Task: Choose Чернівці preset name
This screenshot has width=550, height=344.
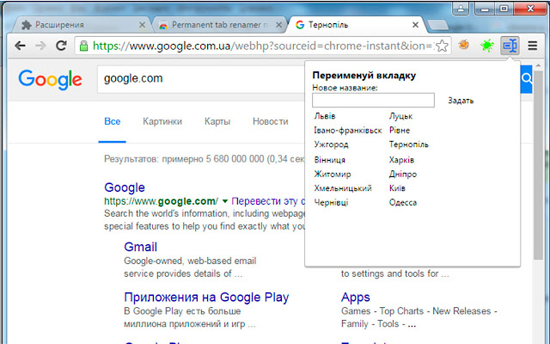Action: pos(331,203)
